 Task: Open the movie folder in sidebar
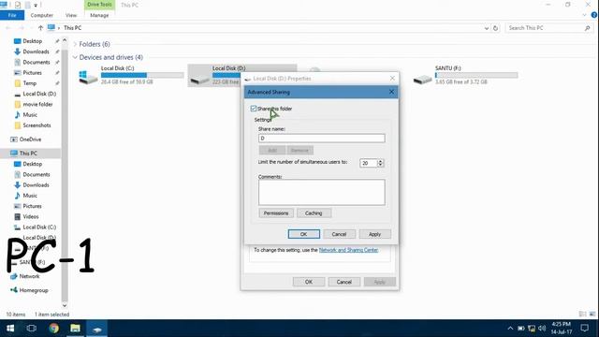click(x=37, y=104)
